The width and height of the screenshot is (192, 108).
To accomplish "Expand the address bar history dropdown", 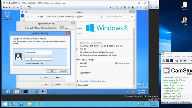I will click(x=98, y=17).
